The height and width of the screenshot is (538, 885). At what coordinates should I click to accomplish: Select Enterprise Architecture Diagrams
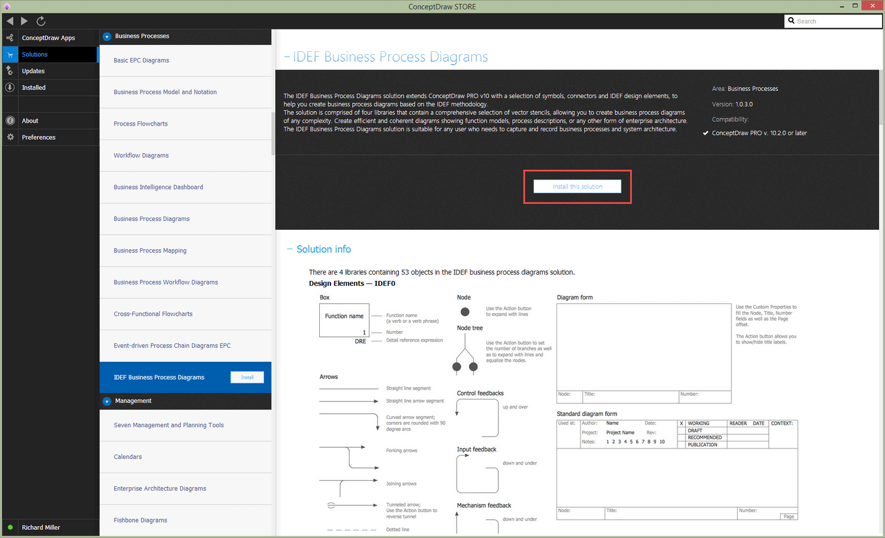click(x=185, y=489)
